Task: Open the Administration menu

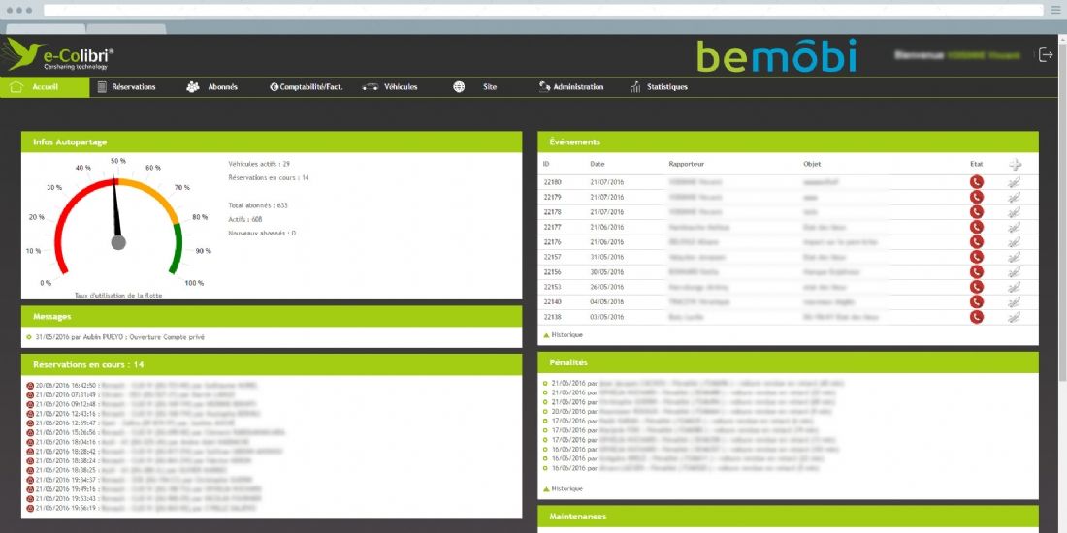Action: 571,87
